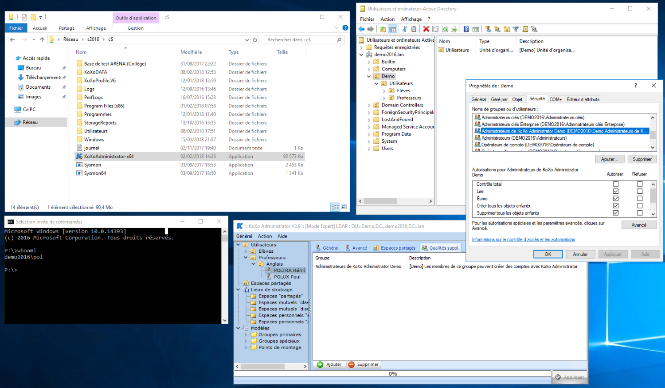
Task: Open Properties icon in Active Directory toolbar
Action: (435, 29)
